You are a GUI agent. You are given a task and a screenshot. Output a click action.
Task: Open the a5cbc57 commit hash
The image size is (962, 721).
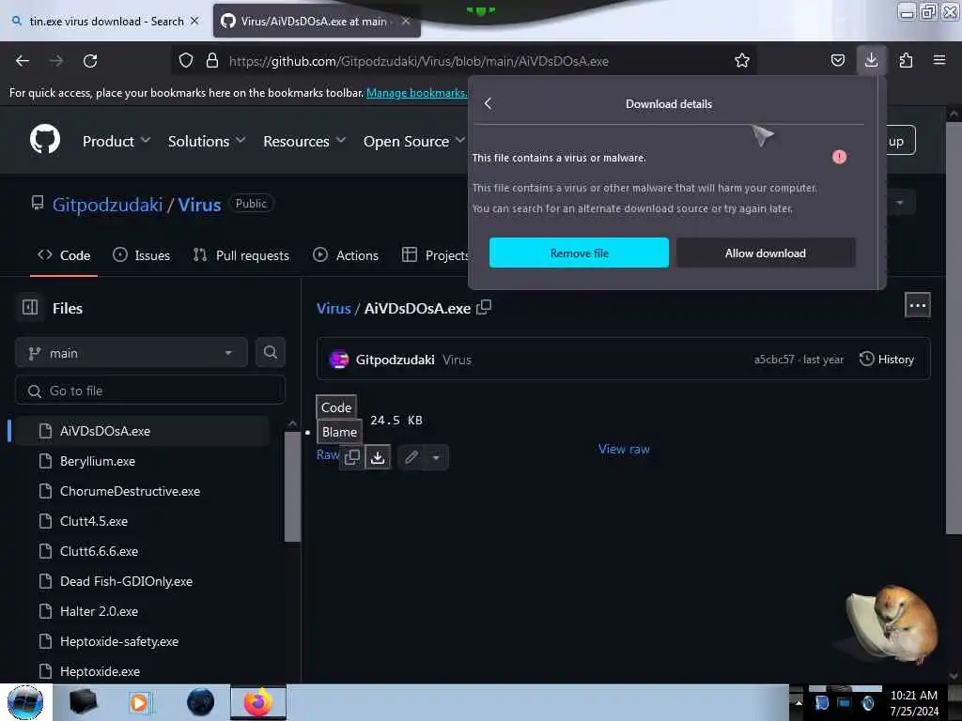[774, 360]
